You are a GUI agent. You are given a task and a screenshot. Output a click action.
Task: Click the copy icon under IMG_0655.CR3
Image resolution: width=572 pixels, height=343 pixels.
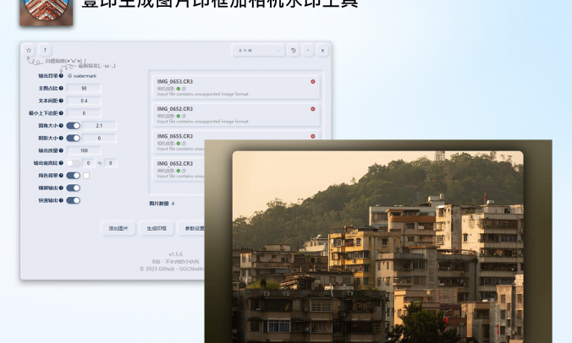[184, 143]
